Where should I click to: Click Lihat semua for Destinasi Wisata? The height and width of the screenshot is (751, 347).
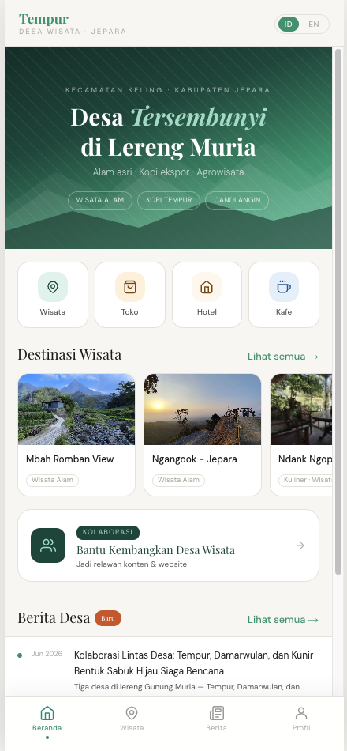(x=283, y=357)
